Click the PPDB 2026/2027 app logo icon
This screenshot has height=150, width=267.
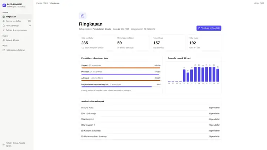click(x=4, y=6)
